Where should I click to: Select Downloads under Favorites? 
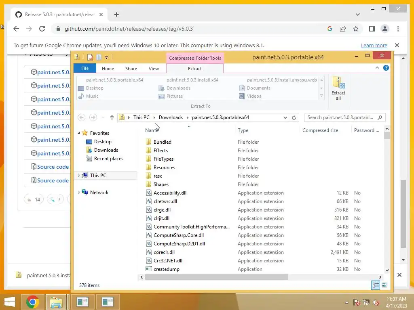click(x=106, y=150)
